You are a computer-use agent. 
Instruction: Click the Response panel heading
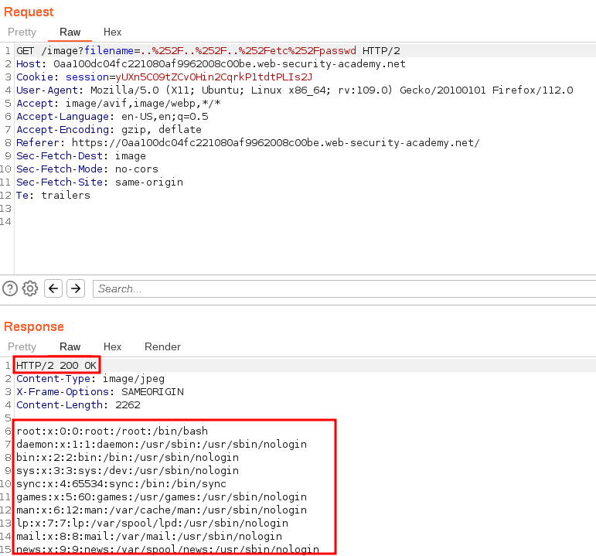click(x=34, y=326)
